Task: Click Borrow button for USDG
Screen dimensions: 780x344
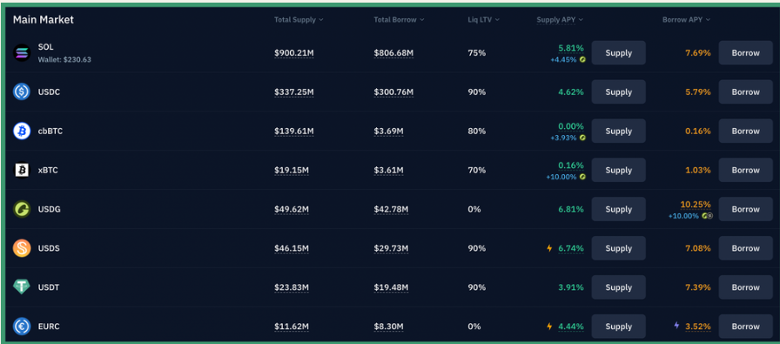Action: point(746,209)
